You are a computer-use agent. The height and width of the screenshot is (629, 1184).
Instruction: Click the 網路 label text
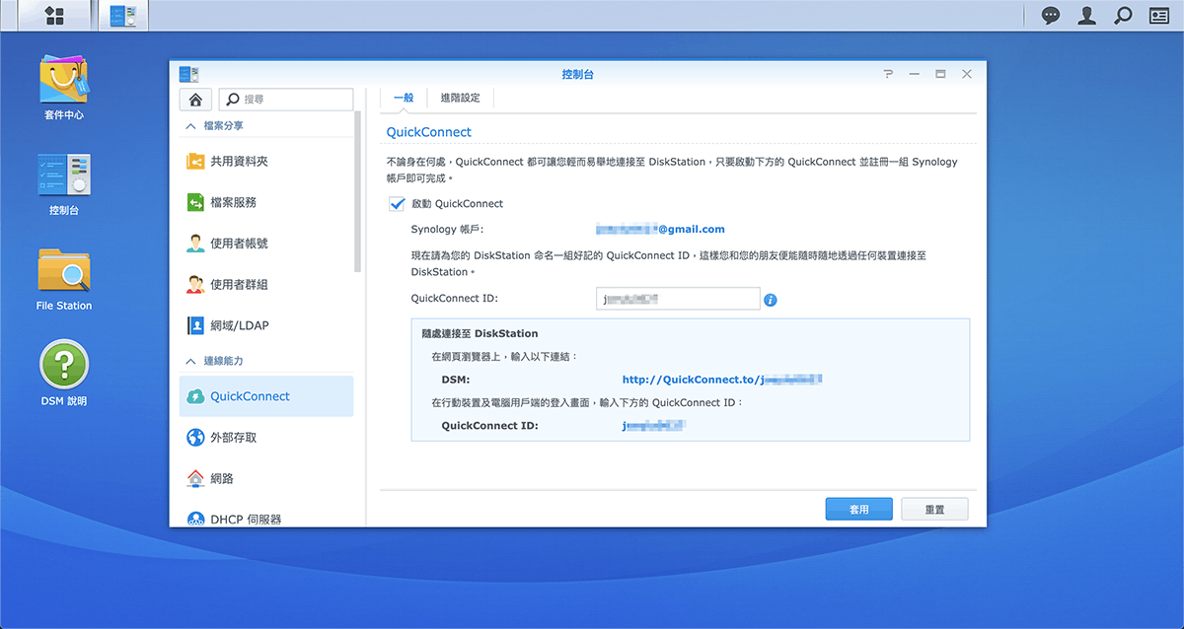[x=222, y=478]
